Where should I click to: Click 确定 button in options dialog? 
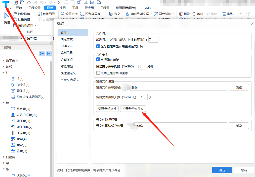pos(222,170)
